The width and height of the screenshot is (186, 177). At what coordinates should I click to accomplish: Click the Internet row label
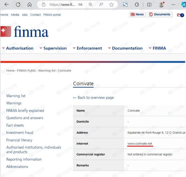[x=82, y=144]
